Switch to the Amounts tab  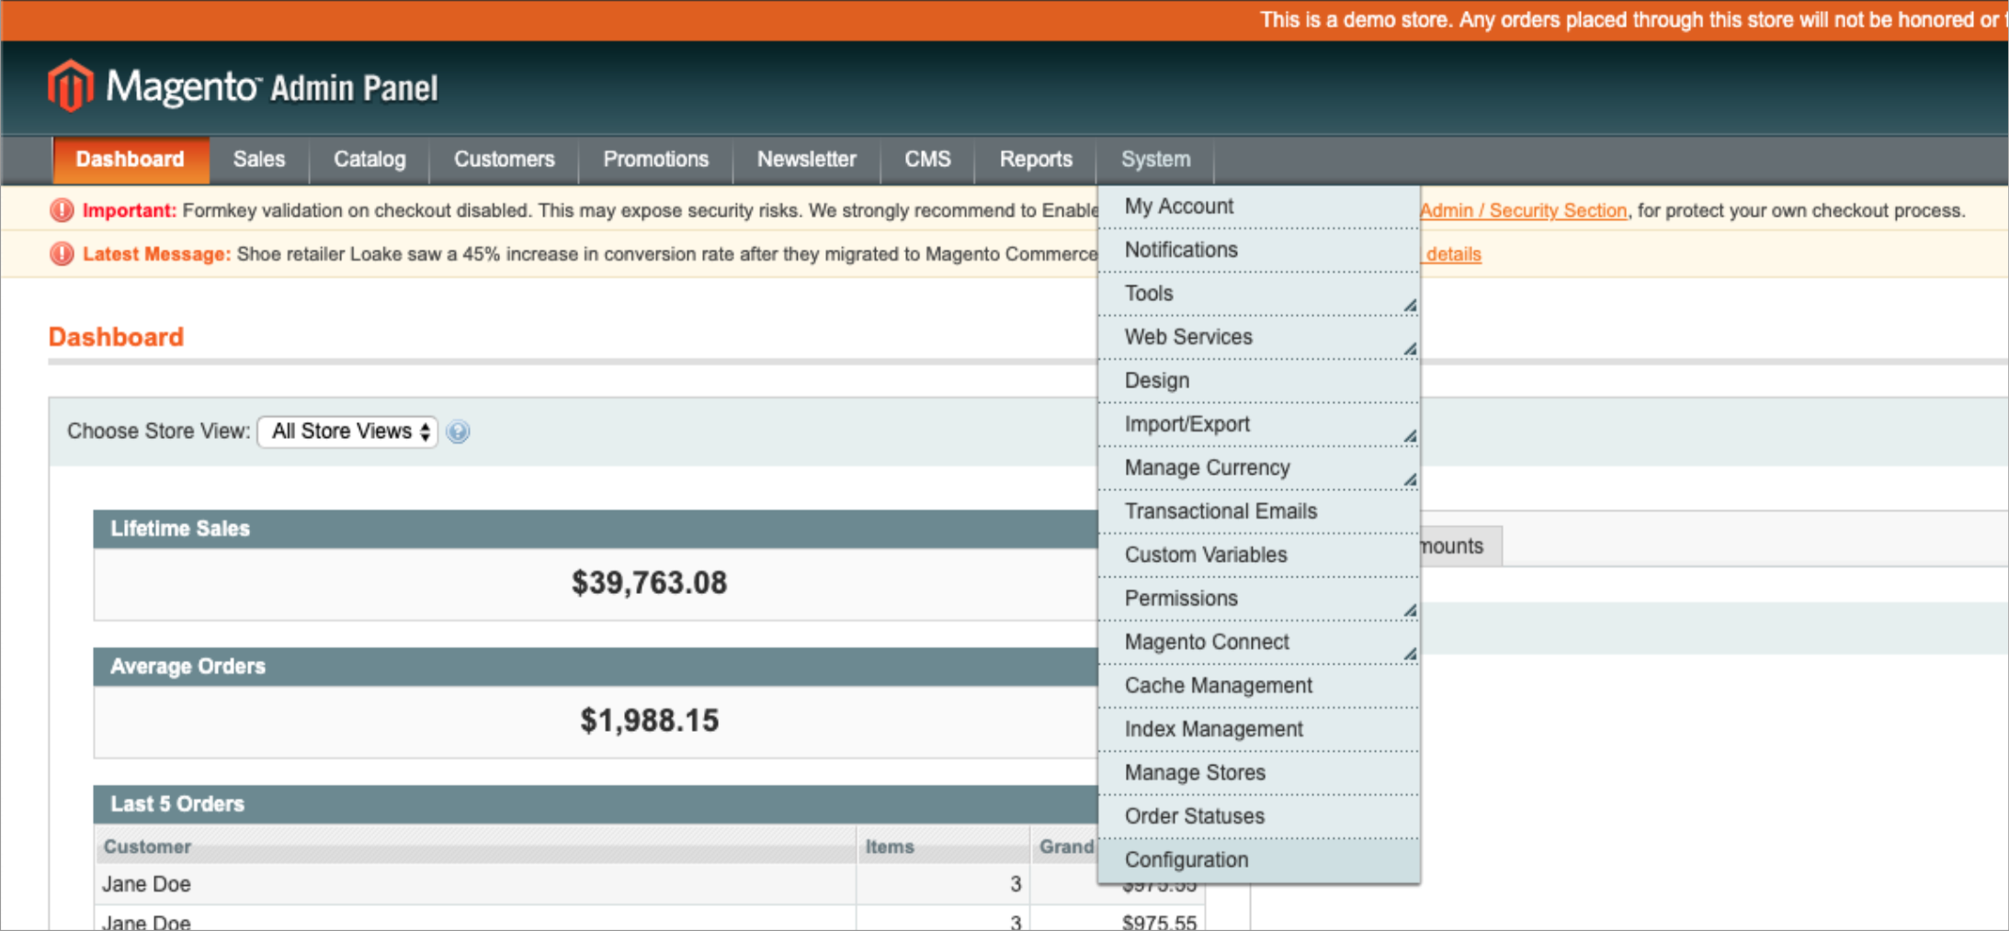1461,546
